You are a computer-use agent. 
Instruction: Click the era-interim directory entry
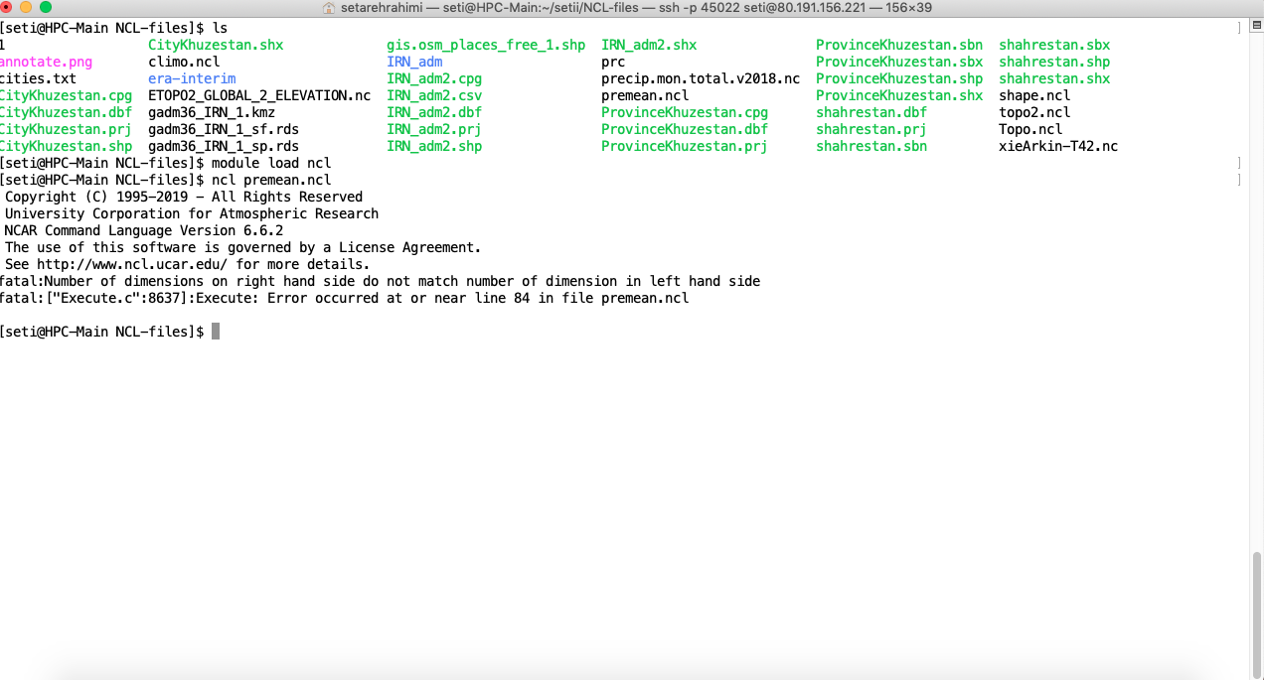tap(192, 78)
